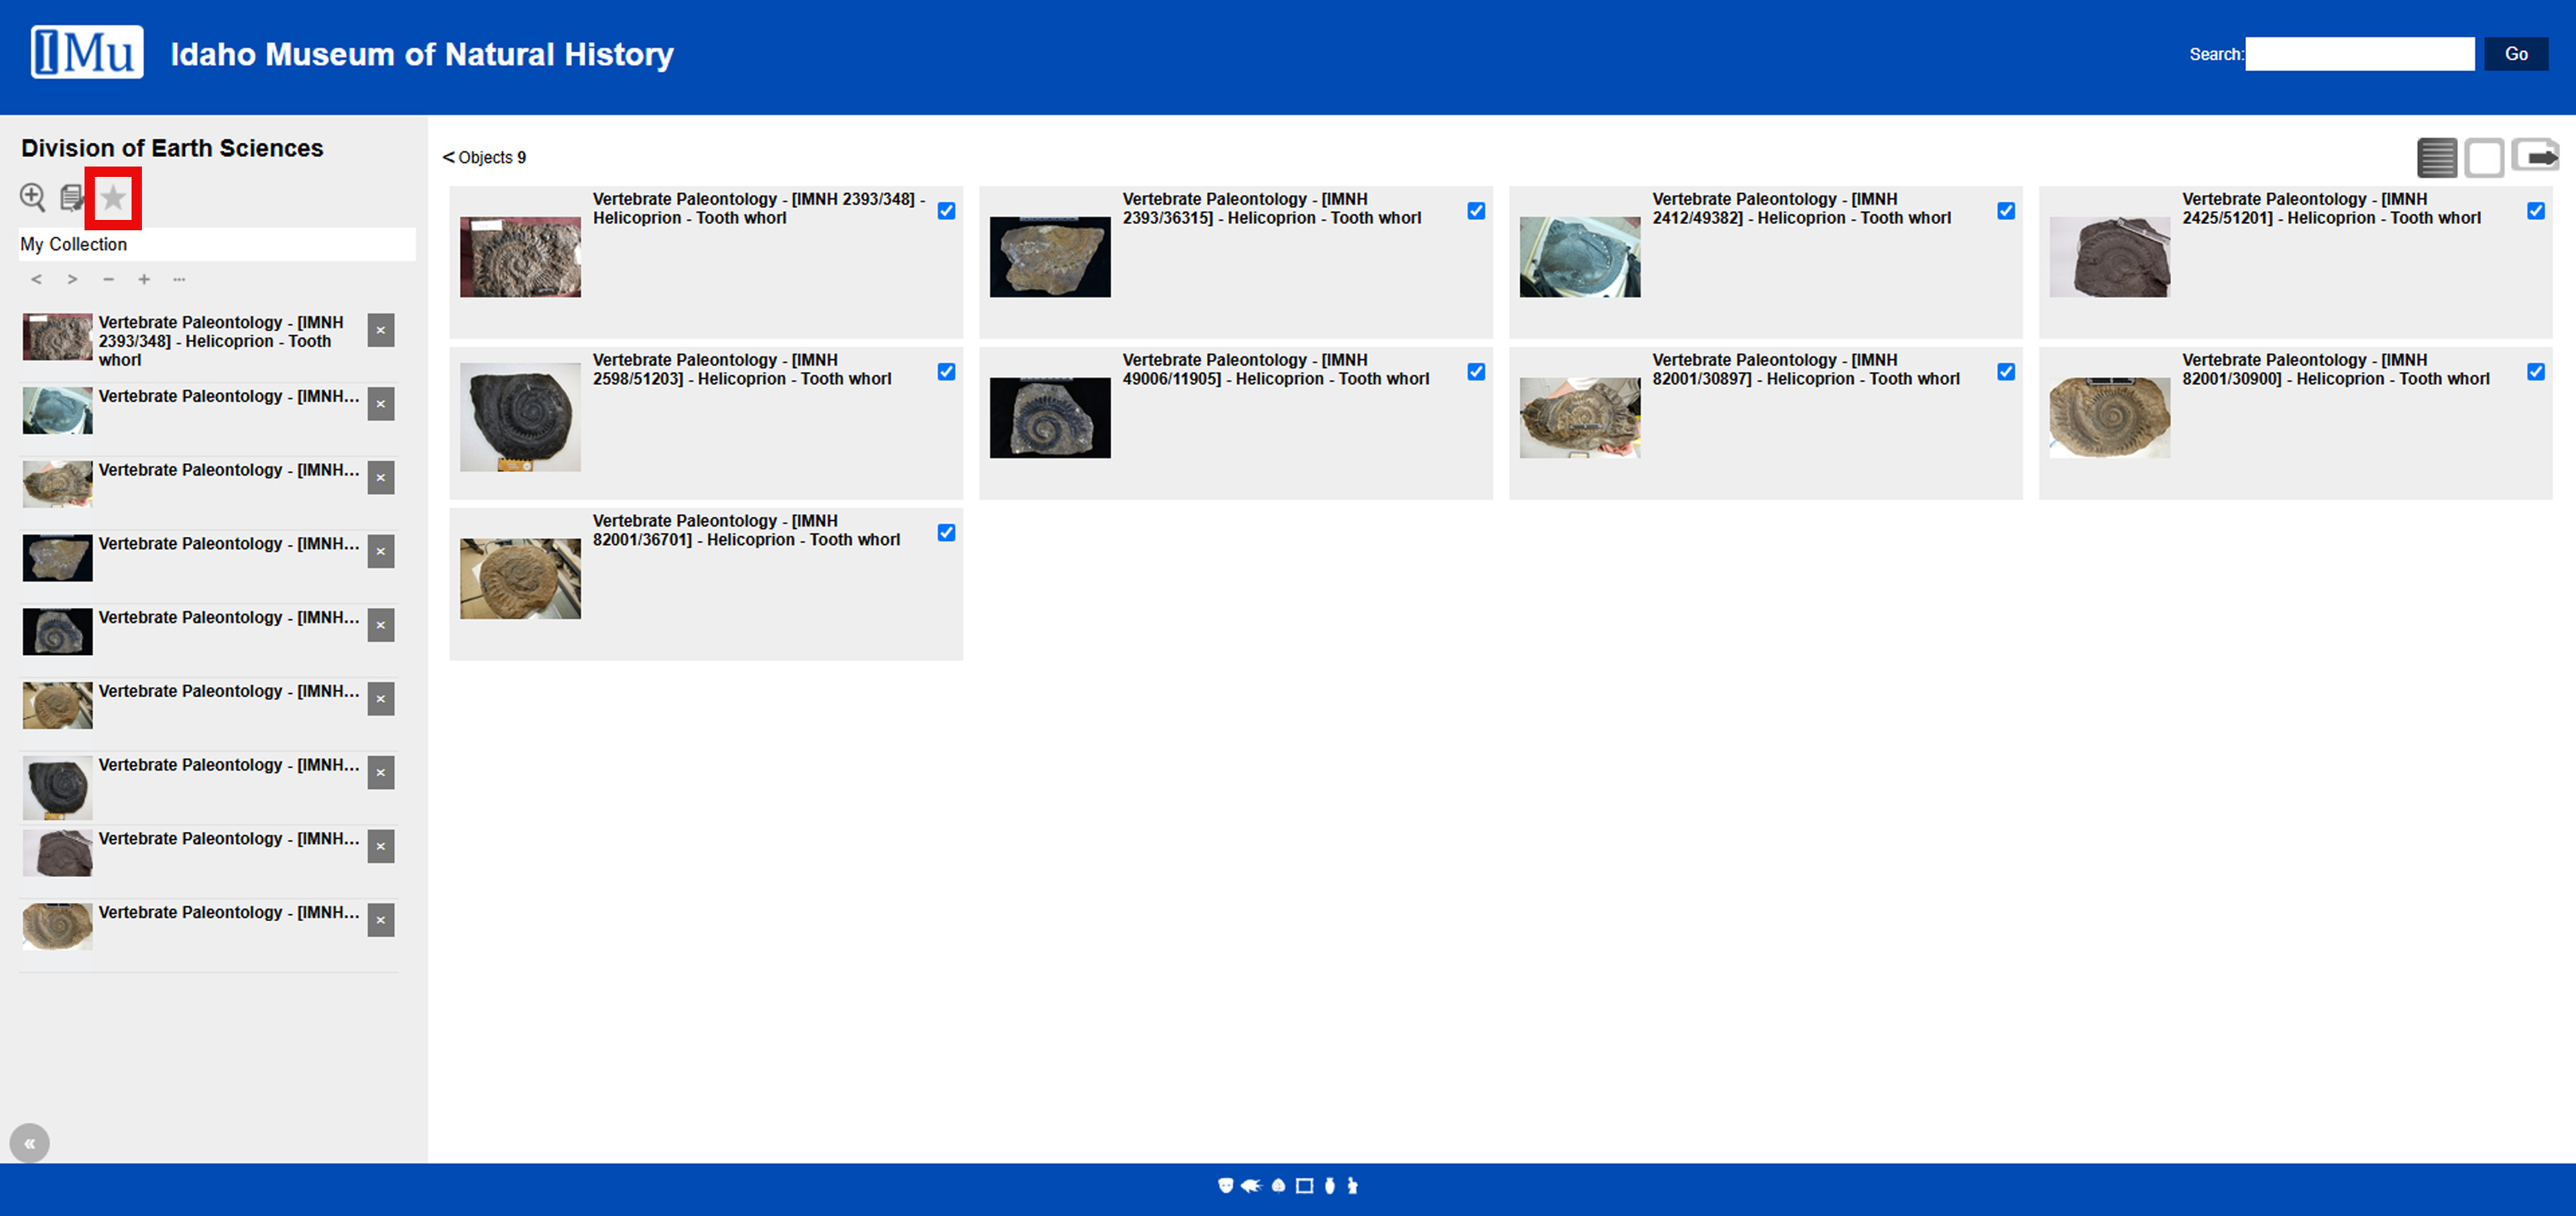This screenshot has height=1216, width=2576.
Task: Click inside the Search input field
Action: click(2360, 53)
